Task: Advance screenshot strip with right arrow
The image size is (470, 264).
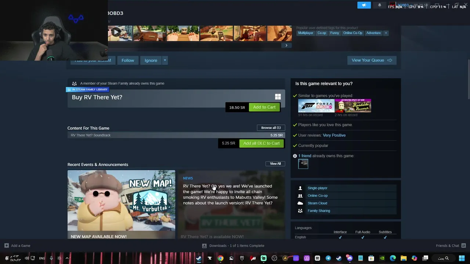Action: (286, 45)
